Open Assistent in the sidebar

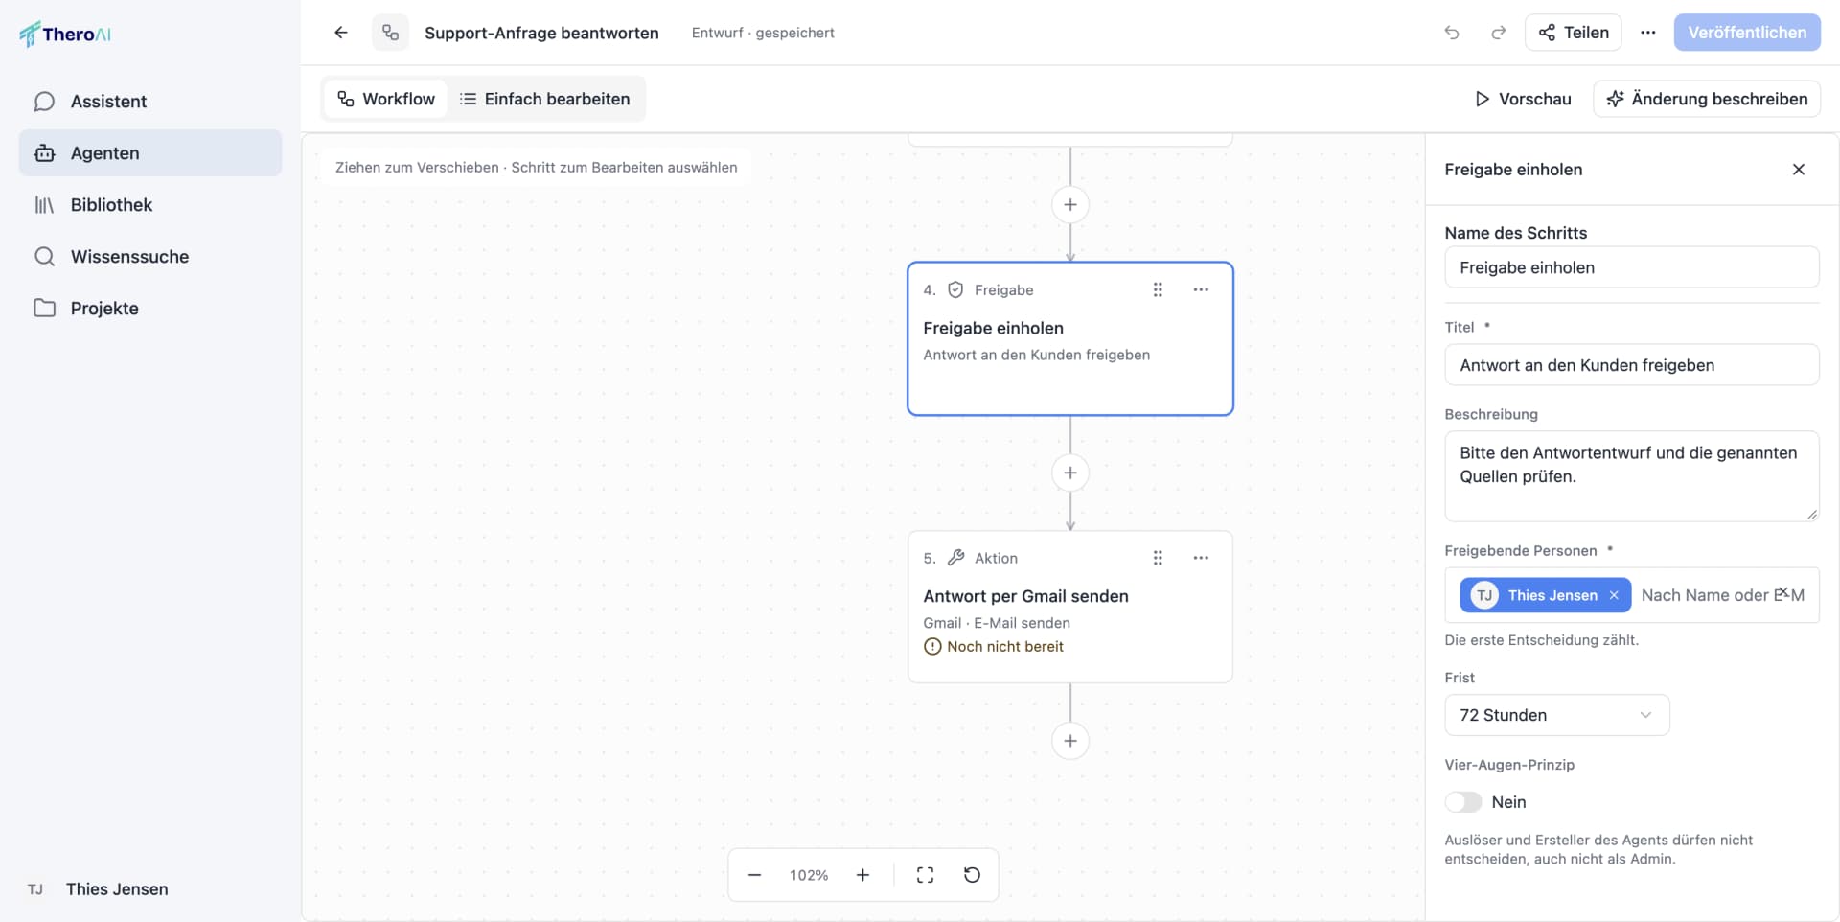pos(150,102)
